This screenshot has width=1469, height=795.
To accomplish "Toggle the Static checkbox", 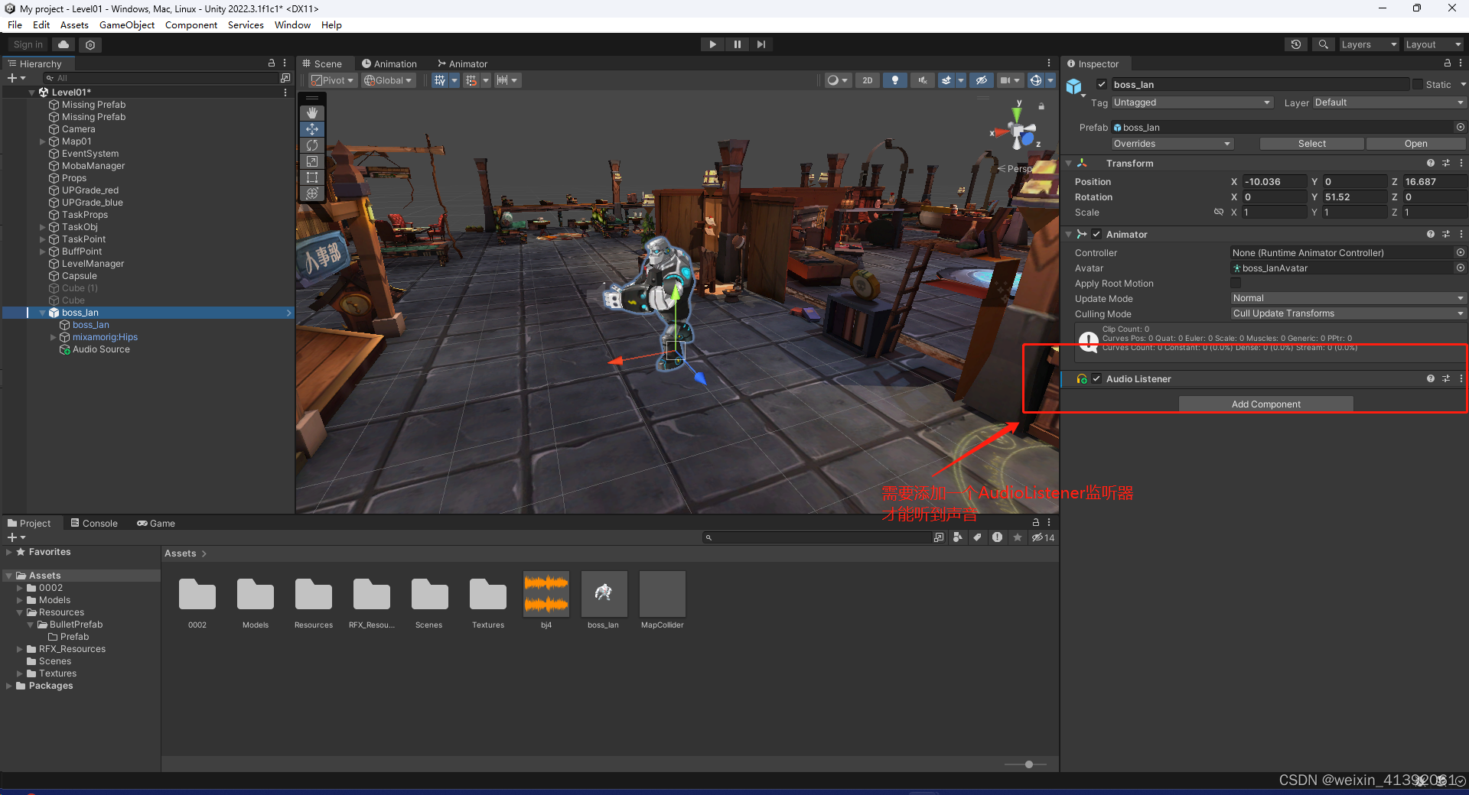I will (x=1418, y=85).
